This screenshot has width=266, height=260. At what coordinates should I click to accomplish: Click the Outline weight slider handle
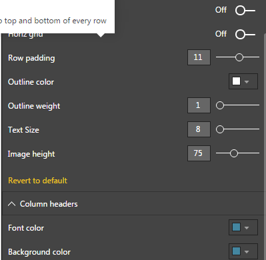pos(220,105)
